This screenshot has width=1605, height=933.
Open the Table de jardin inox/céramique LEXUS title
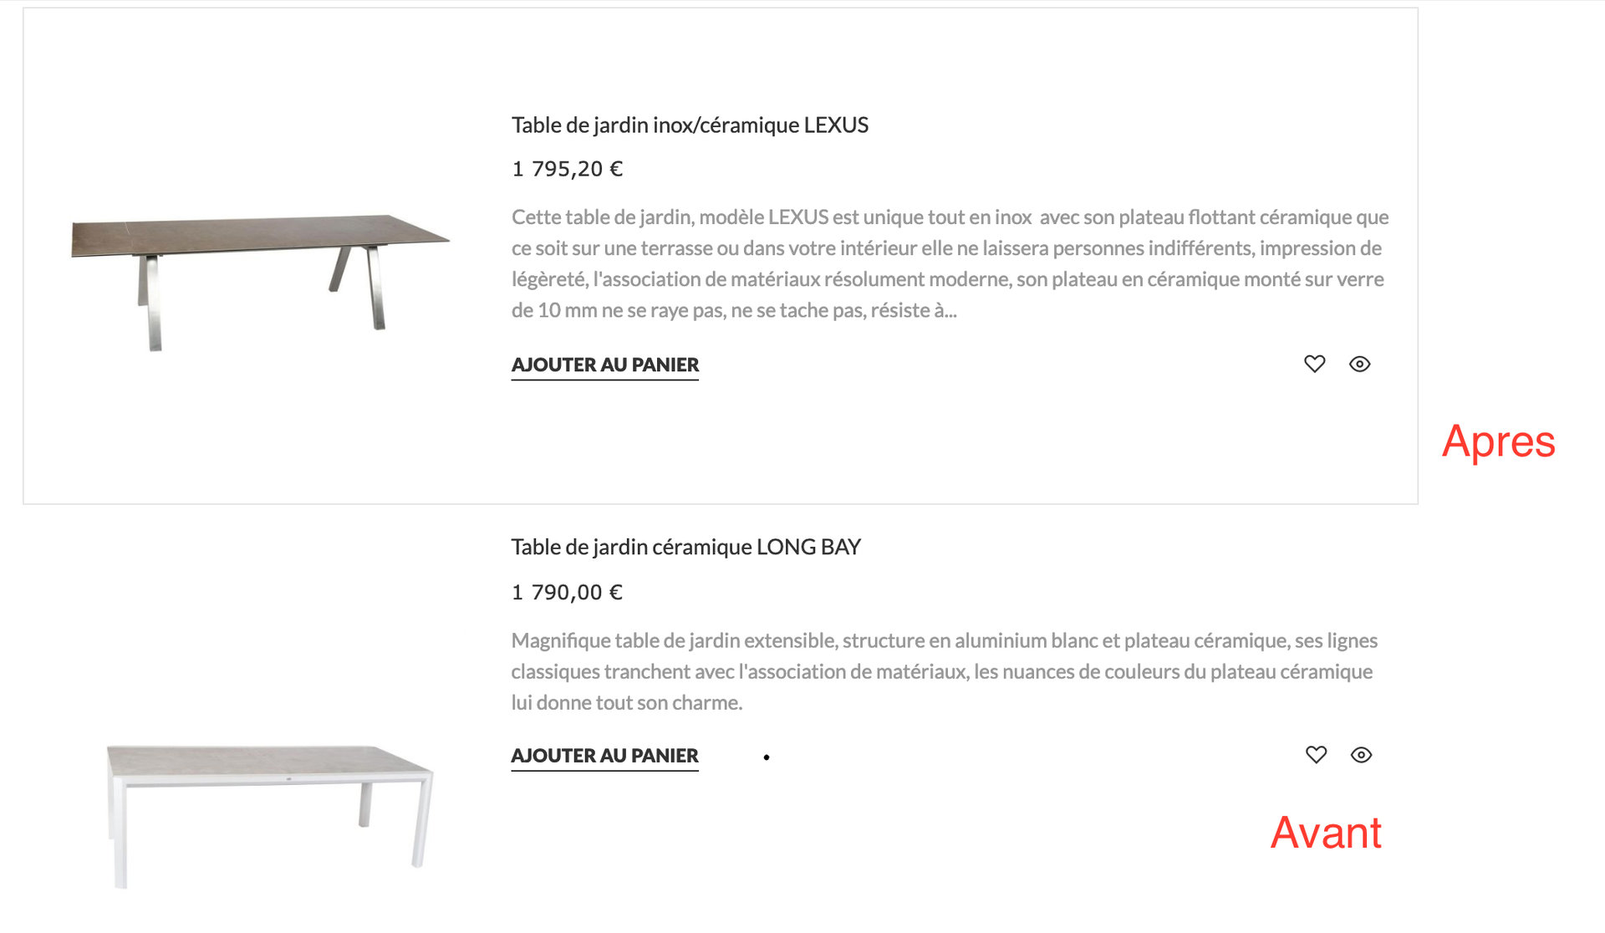690,125
